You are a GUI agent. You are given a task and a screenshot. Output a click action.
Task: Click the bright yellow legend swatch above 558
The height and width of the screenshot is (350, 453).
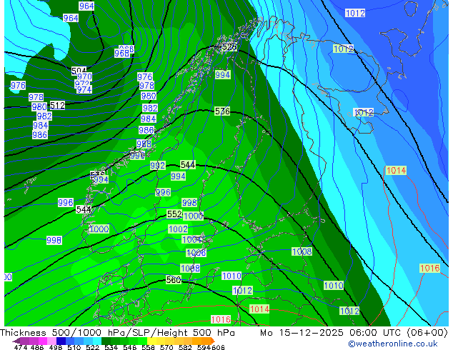coord(151,341)
